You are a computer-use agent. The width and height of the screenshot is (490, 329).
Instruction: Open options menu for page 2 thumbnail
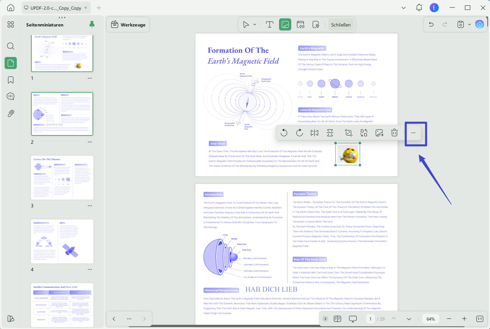point(90,142)
